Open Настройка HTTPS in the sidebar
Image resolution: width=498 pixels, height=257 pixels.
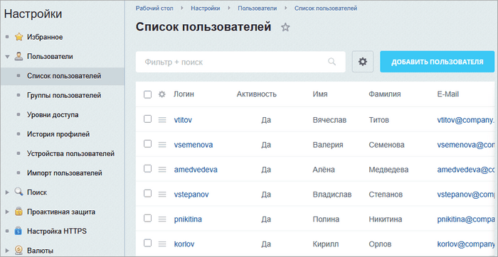click(56, 231)
